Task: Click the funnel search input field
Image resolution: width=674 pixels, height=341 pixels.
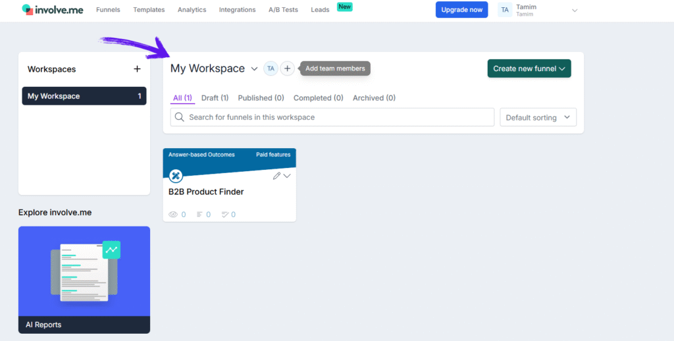Action: click(x=332, y=117)
